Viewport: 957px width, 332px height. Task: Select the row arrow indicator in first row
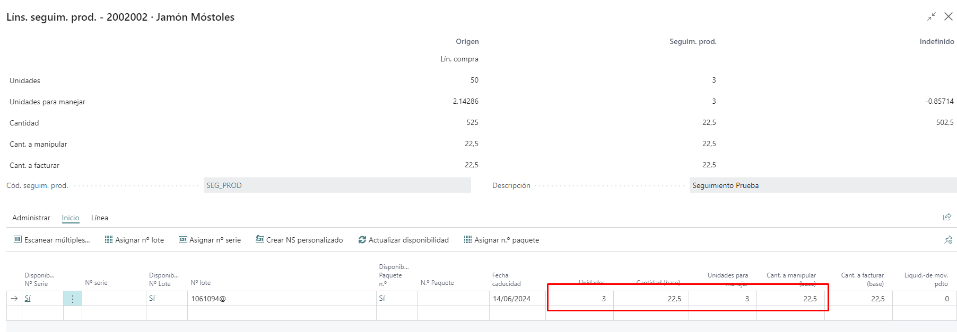tap(14, 299)
